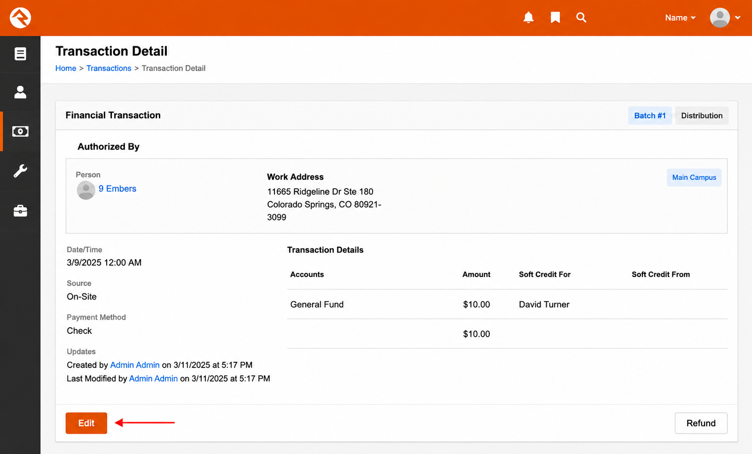Image resolution: width=752 pixels, height=454 pixels.
Task: Open the notifications bell icon
Action: tap(528, 18)
